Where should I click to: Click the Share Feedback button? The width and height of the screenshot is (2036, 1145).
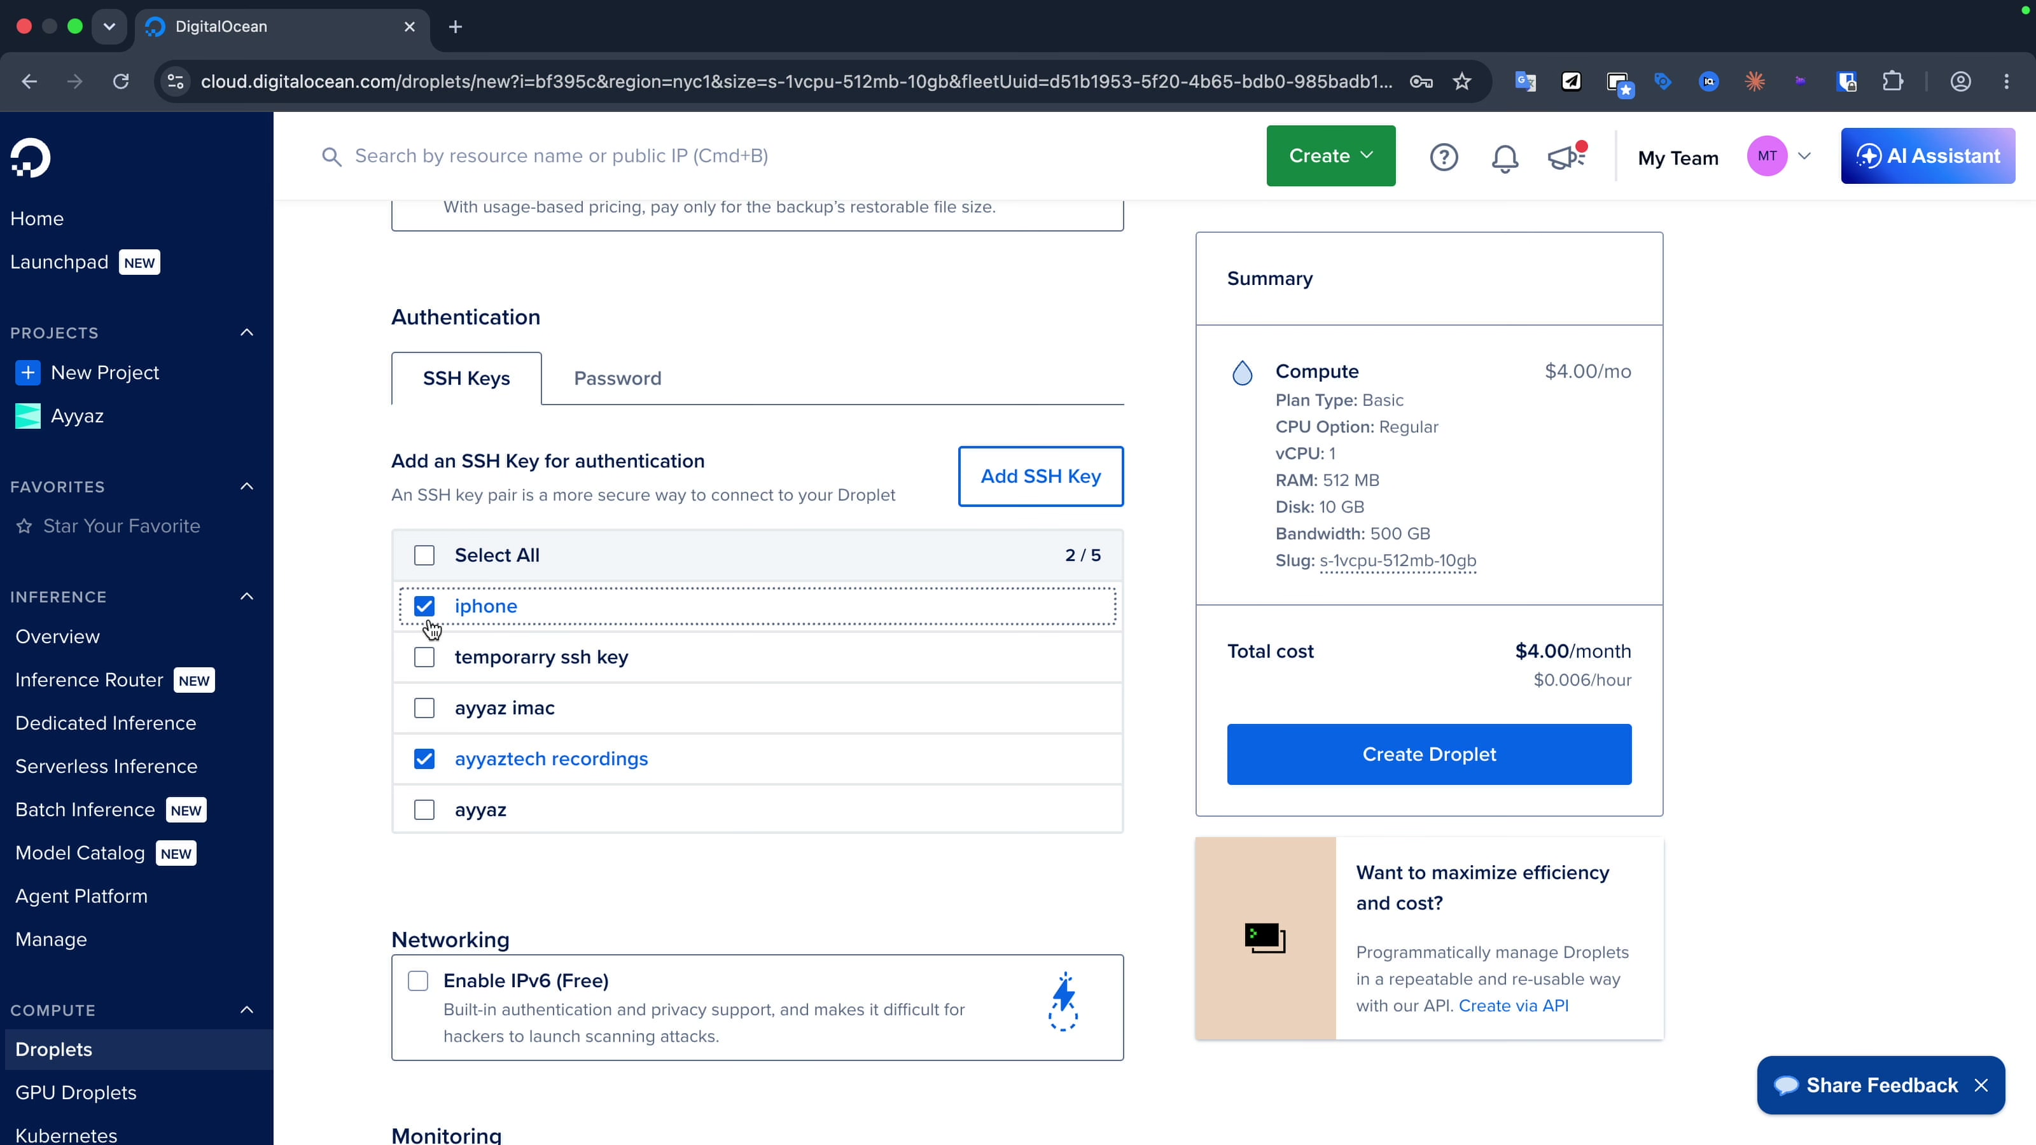click(x=1881, y=1085)
